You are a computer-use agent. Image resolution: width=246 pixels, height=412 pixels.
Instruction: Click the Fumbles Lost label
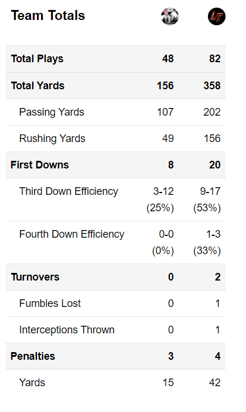[50, 303]
